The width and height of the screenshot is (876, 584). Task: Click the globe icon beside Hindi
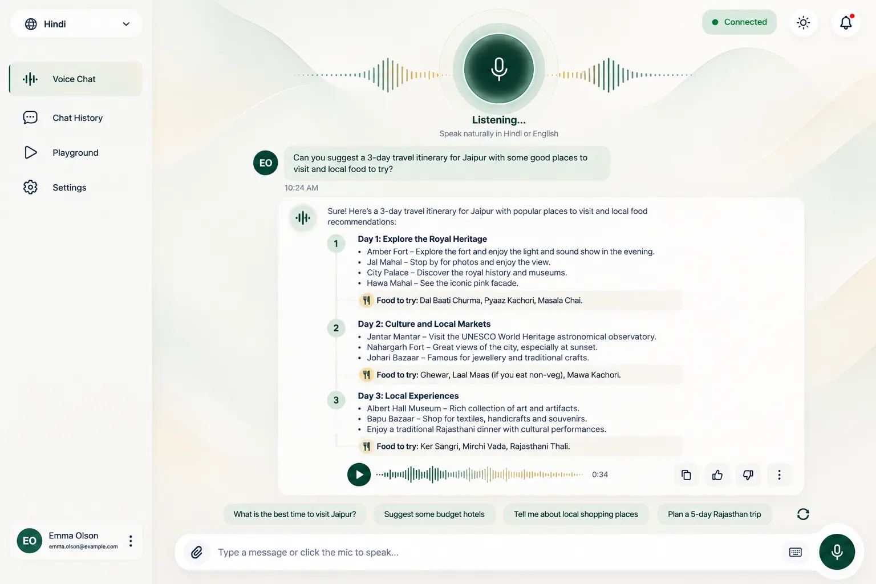click(31, 24)
